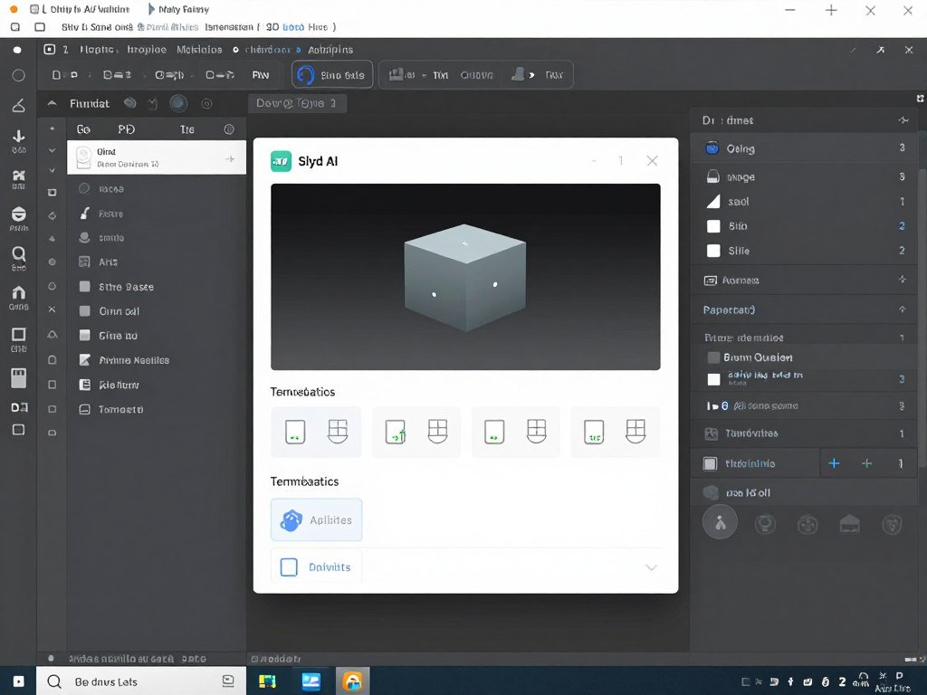Toggle the Stio checkbox
The image size is (927, 695).
point(713,226)
